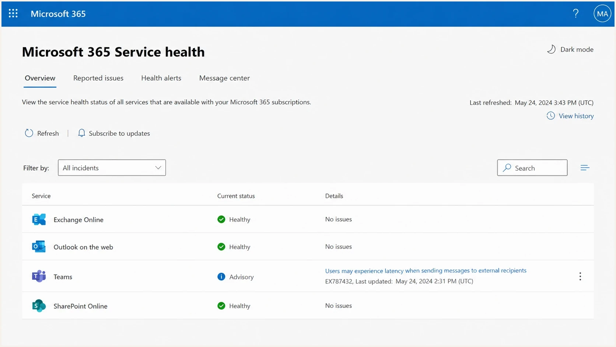Open the list options lines icon
This screenshot has height=347, width=616.
pyautogui.click(x=585, y=168)
